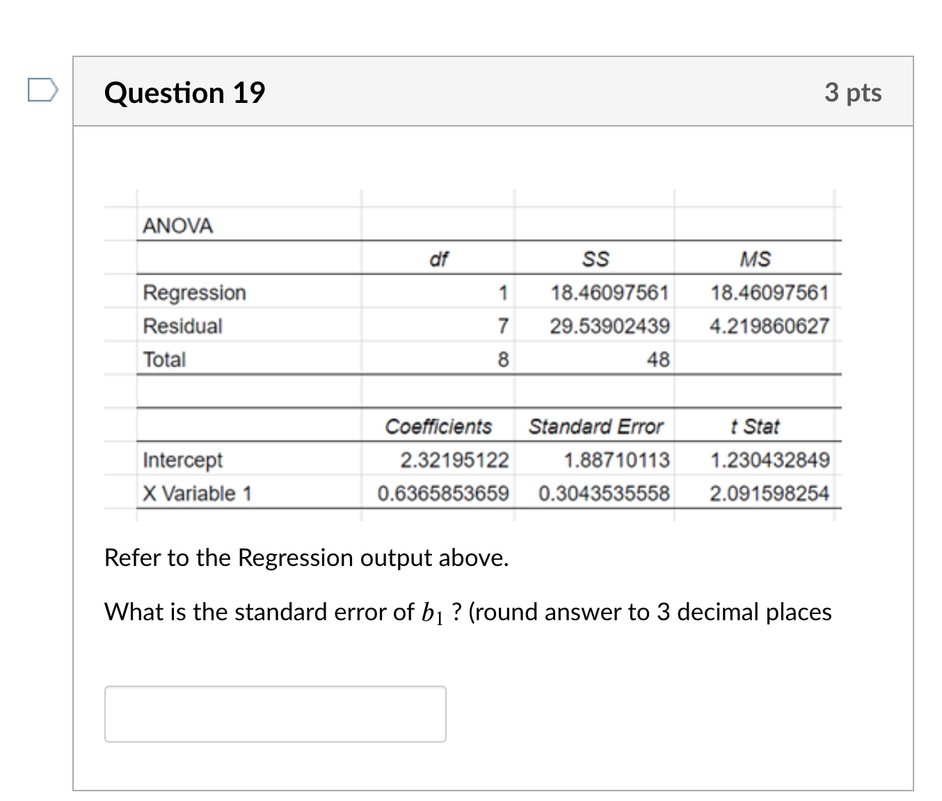The image size is (942, 801).
Task: Click the Intercept row label
Action: tap(182, 460)
